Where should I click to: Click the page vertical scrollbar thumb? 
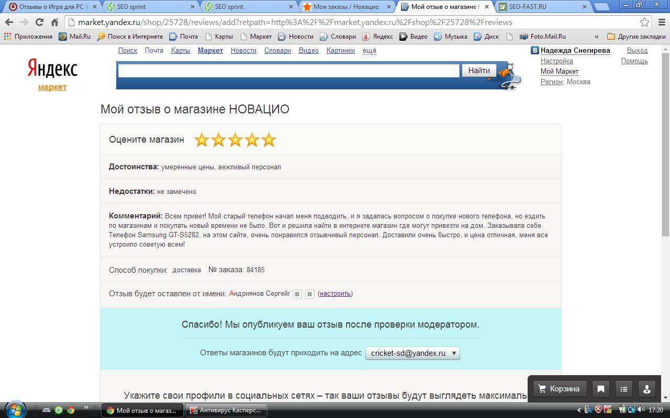pos(666,144)
